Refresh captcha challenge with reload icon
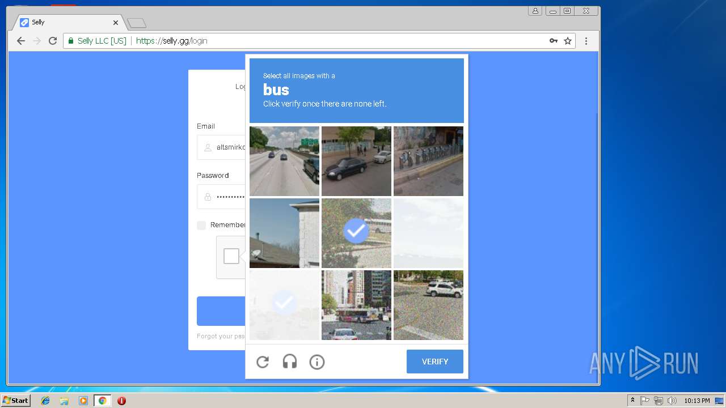This screenshot has height=408, width=726. (x=263, y=362)
